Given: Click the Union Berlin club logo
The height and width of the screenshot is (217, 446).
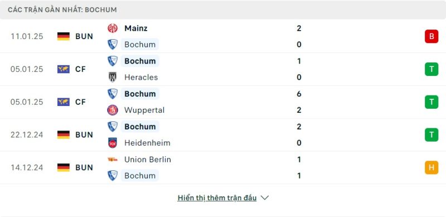Looking at the screenshot, I should pos(113,160).
